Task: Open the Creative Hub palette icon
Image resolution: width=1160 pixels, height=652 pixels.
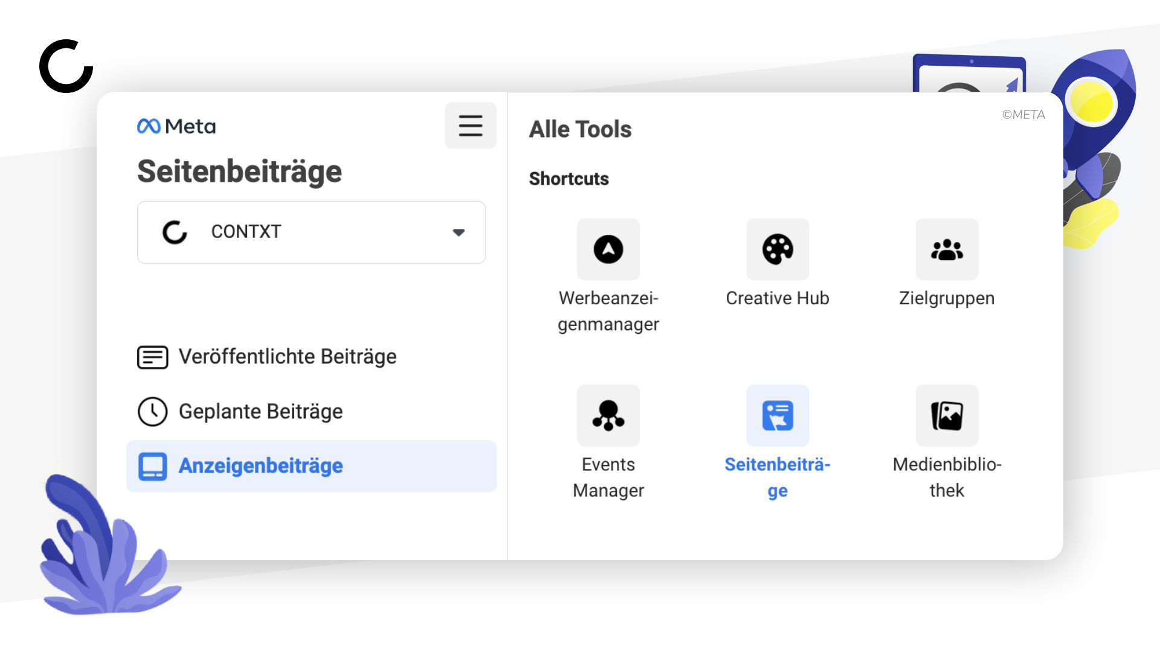Action: (x=778, y=249)
